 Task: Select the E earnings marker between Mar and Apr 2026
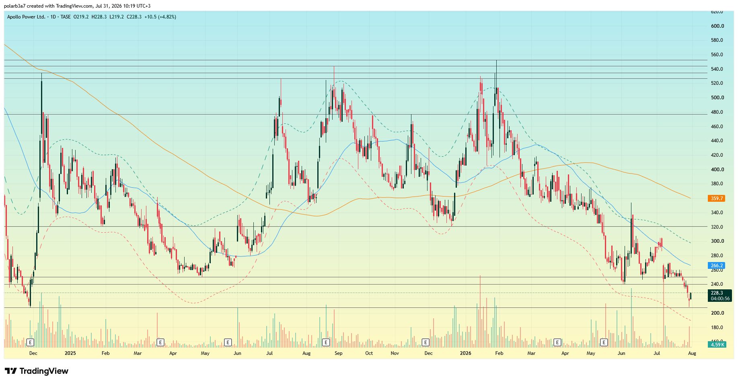557,342
